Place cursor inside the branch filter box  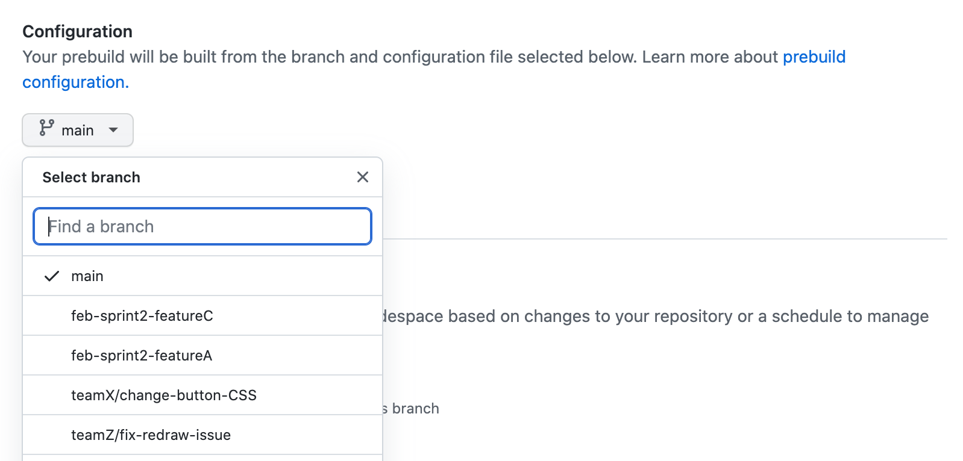202,226
